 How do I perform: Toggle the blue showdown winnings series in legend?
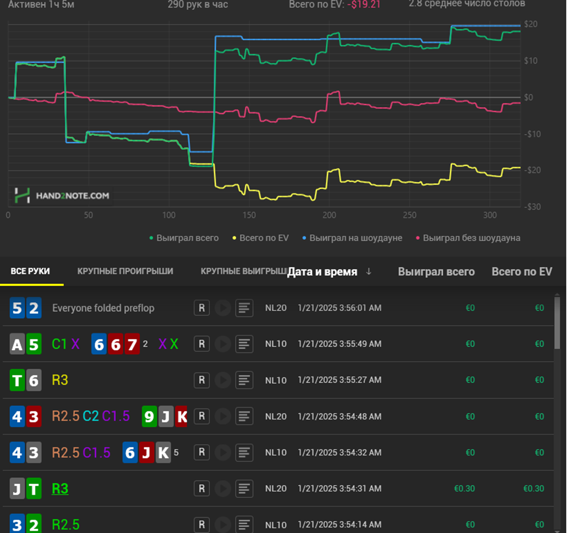click(352, 238)
